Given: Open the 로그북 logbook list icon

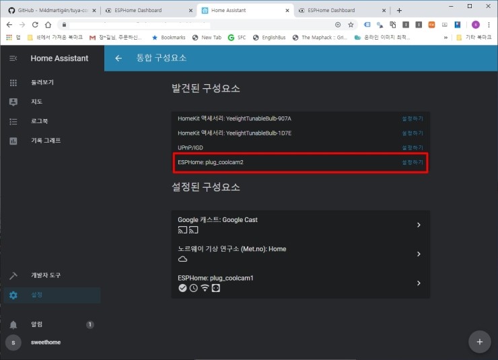Looking at the screenshot, I should coord(13,121).
